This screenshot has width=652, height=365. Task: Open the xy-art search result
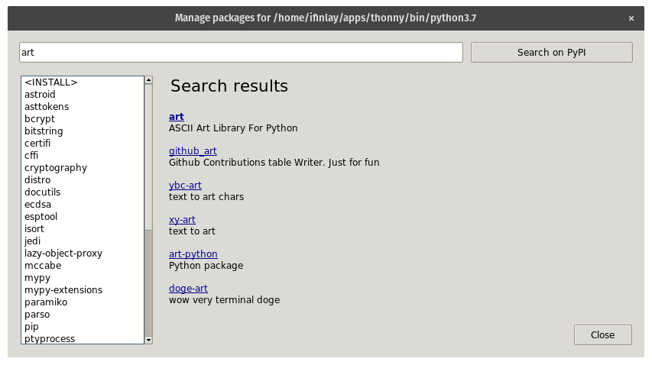coord(182,220)
